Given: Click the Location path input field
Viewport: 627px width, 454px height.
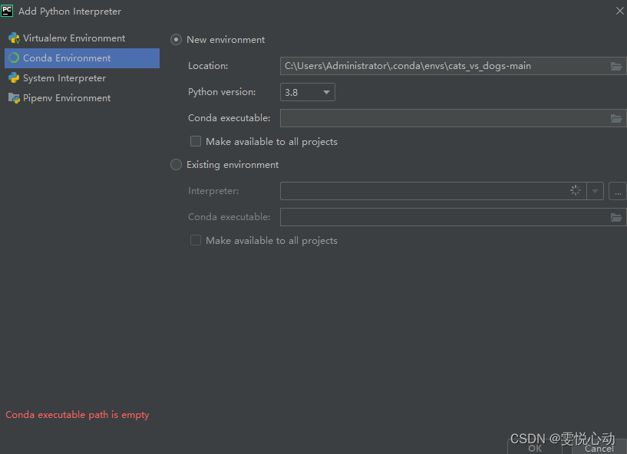Looking at the screenshot, I should (453, 66).
